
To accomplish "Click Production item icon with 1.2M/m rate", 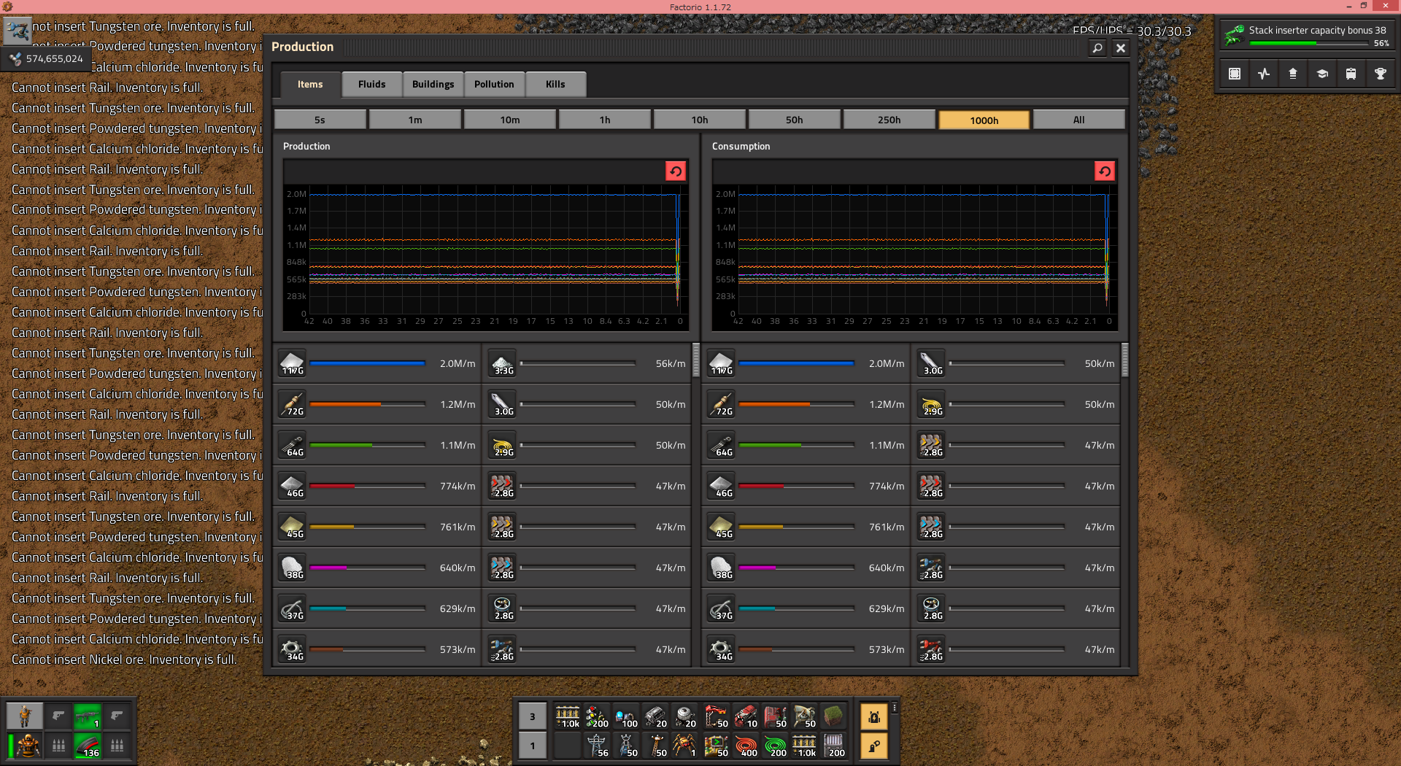I will point(292,404).
